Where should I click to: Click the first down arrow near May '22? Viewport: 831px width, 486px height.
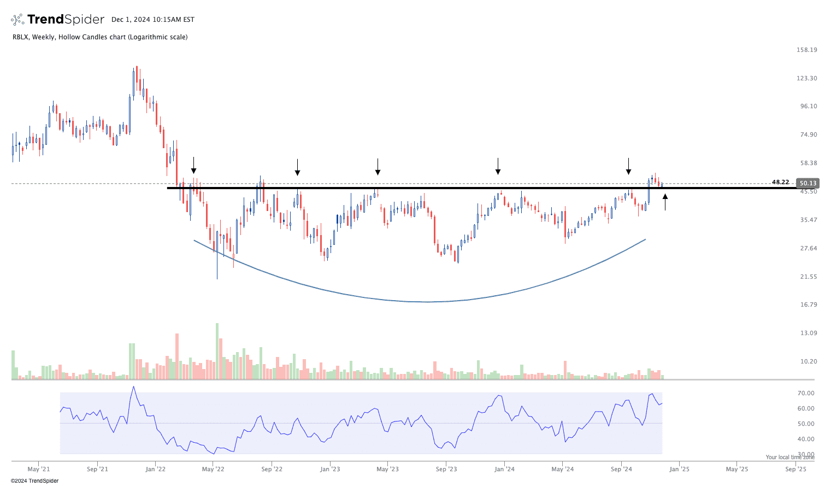coord(193,166)
